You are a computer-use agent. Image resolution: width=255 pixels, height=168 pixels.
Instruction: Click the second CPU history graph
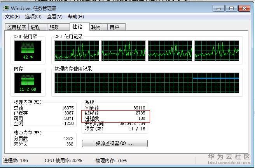[124, 51]
